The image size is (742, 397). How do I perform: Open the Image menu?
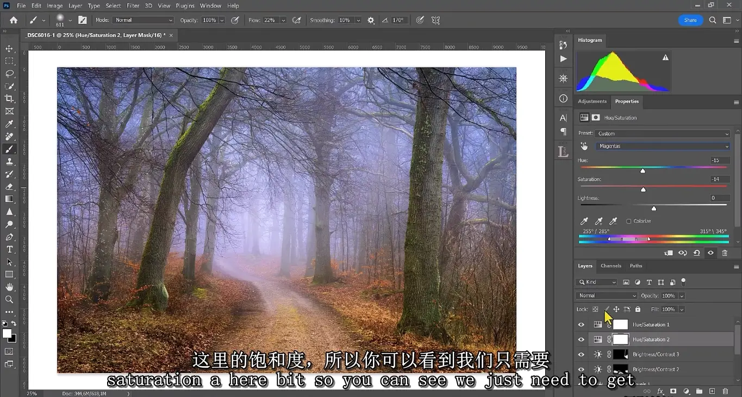coord(54,5)
